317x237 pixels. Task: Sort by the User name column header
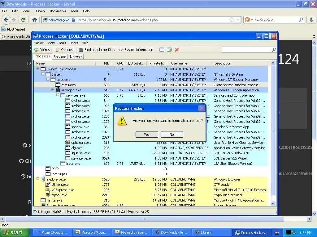[x=190, y=63]
